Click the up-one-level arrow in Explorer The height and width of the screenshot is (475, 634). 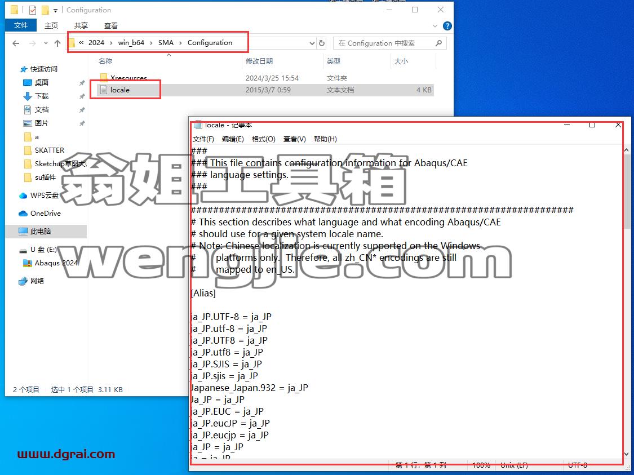pyautogui.click(x=57, y=43)
